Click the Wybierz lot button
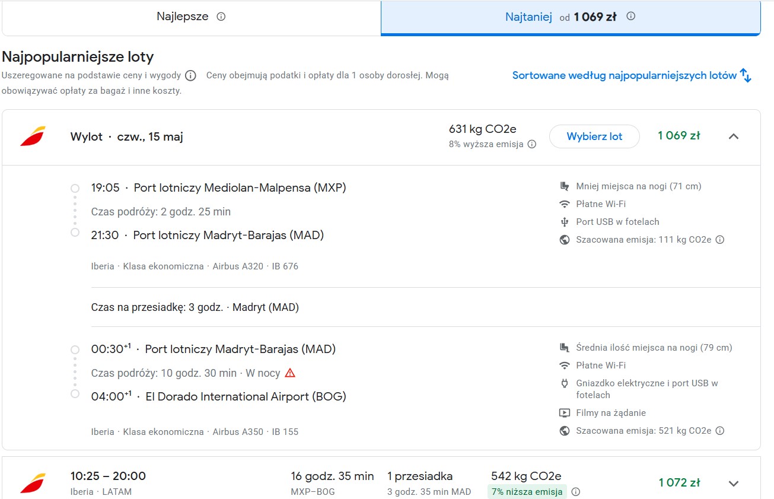Image resolution: width=774 pixels, height=499 pixels. pyautogui.click(x=594, y=136)
